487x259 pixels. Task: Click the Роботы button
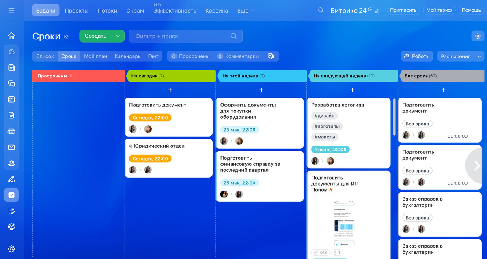[x=417, y=56]
